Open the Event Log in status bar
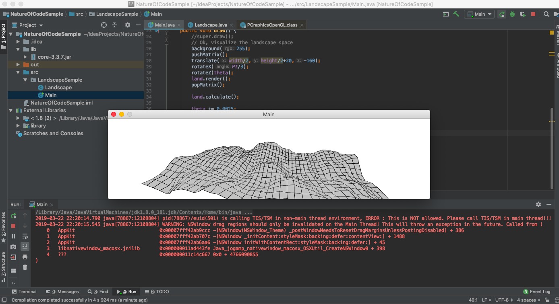The image size is (559, 304). click(536, 292)
